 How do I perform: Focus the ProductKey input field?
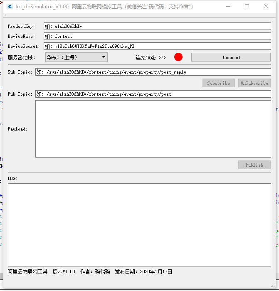157,26
